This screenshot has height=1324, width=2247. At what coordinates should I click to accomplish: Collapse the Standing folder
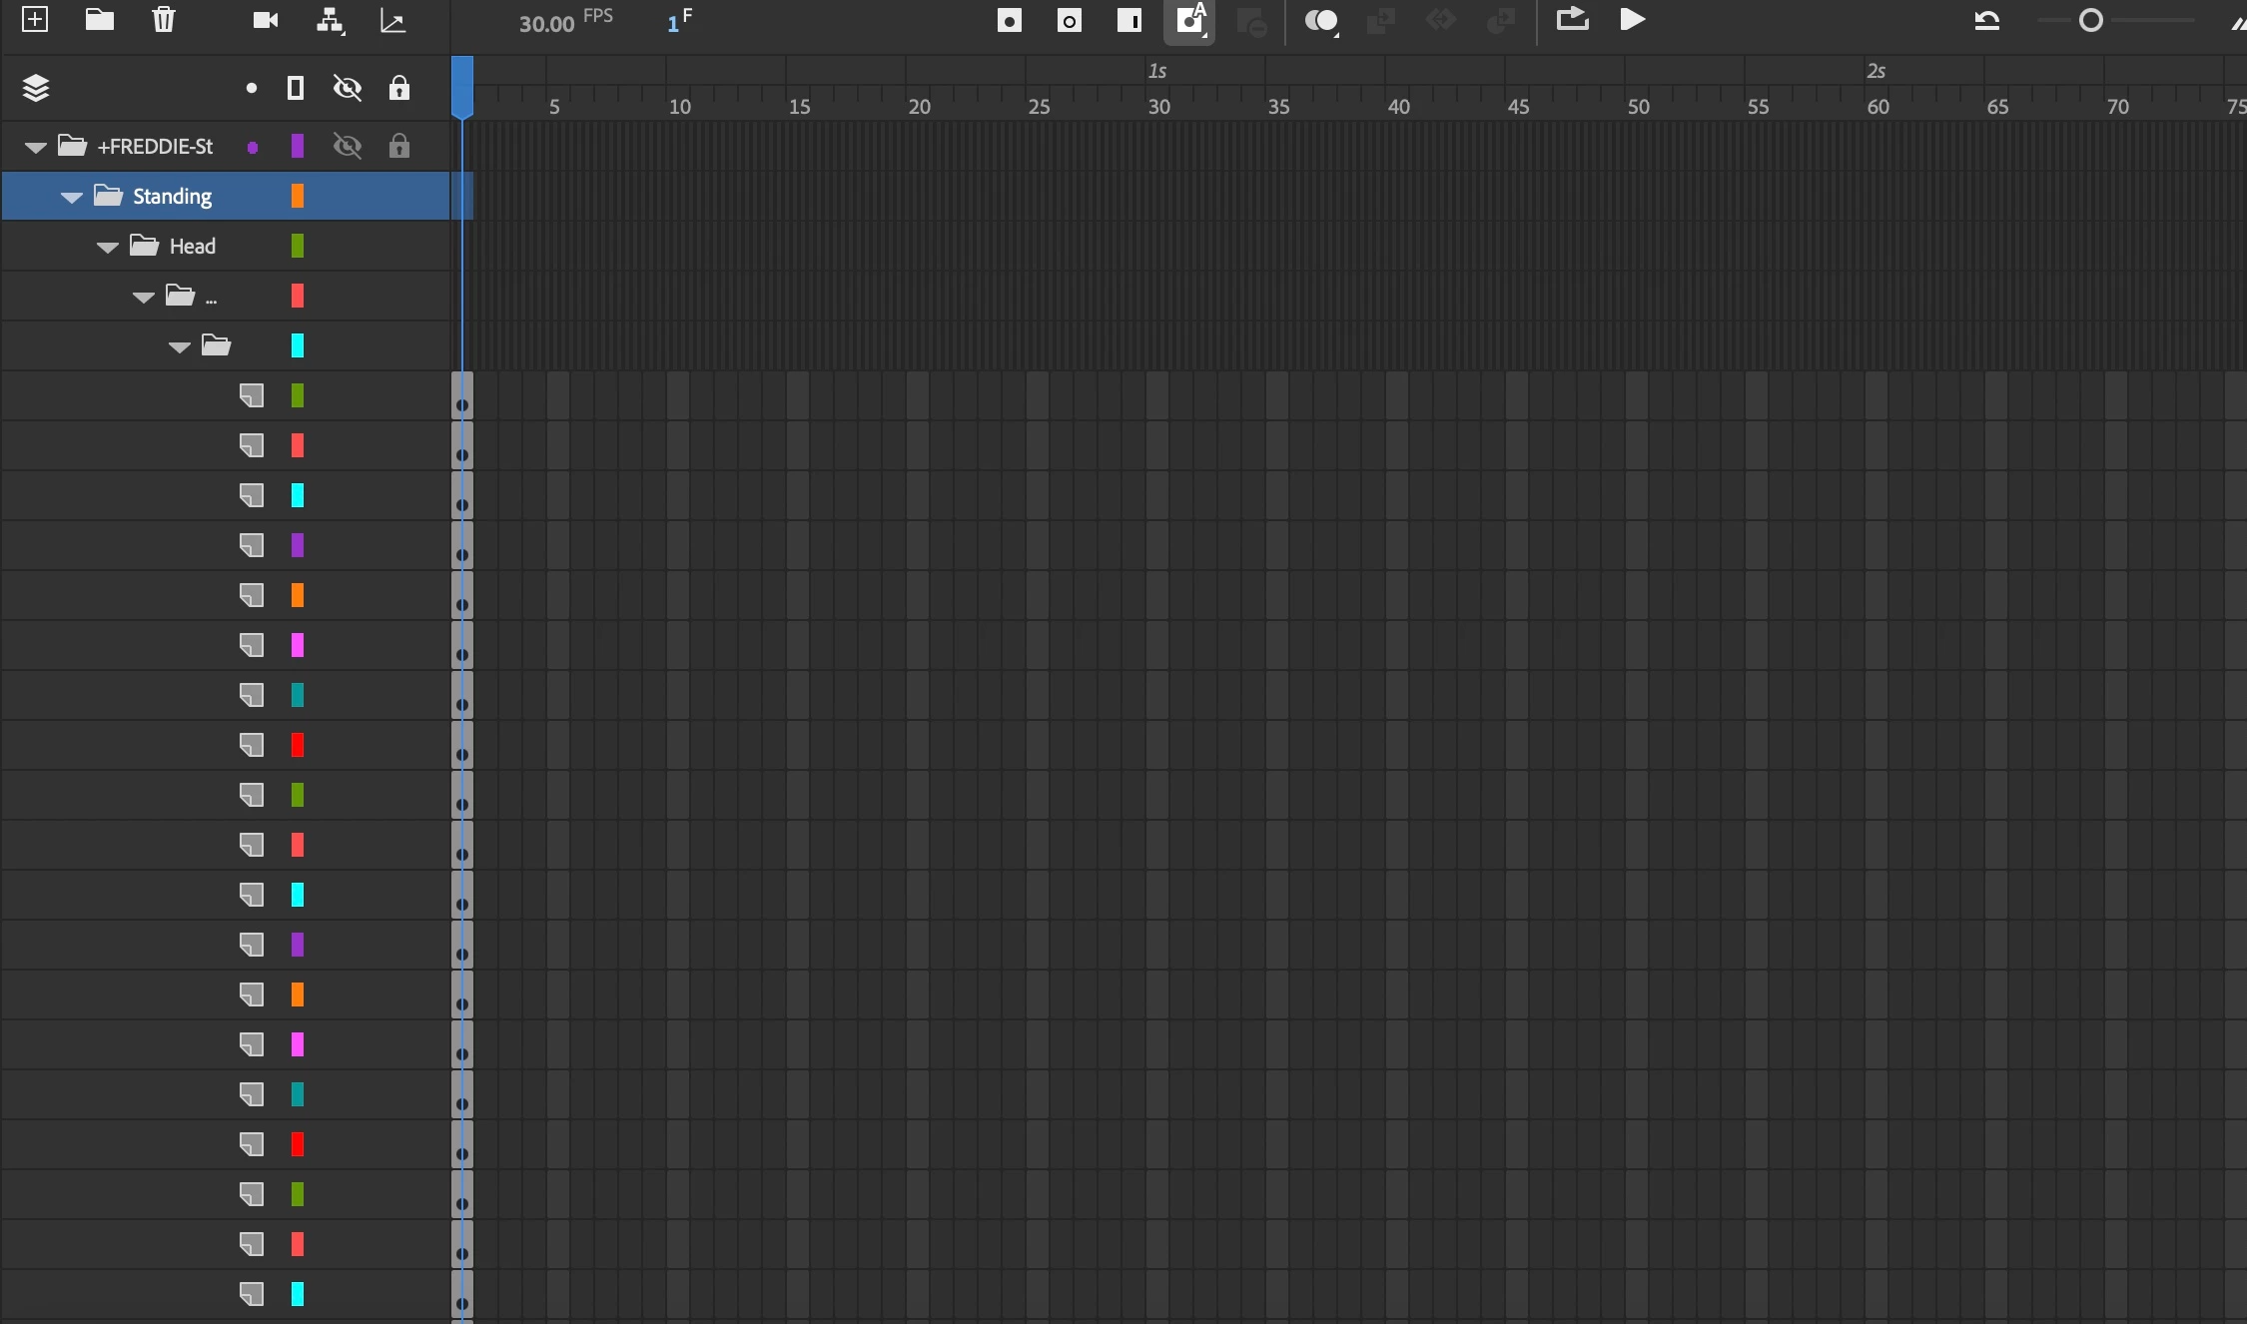72,198
